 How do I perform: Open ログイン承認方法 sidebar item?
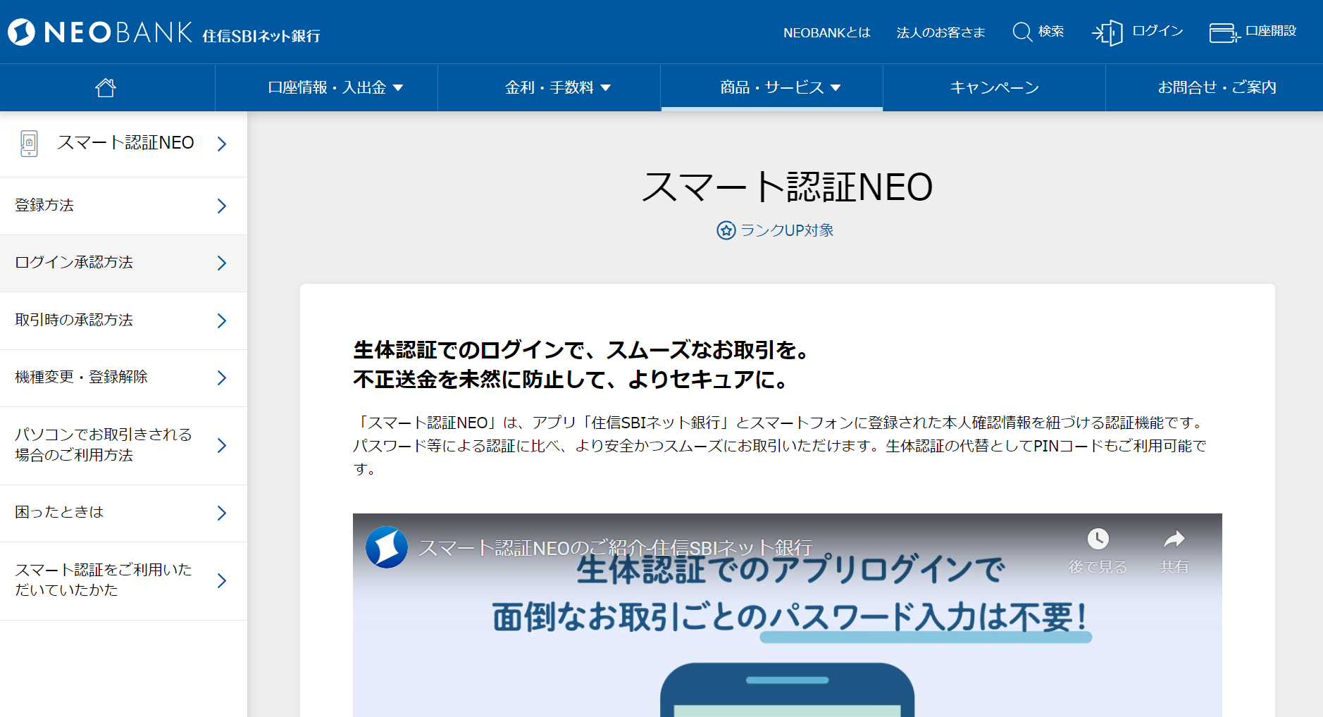[x=123, y=263]
